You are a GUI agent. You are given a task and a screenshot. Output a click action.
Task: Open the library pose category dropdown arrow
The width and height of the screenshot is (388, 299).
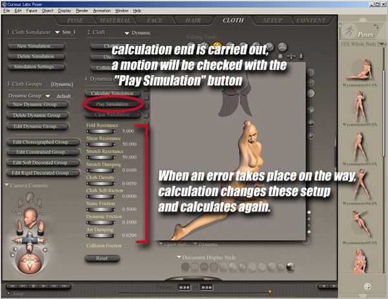[383, 44]
